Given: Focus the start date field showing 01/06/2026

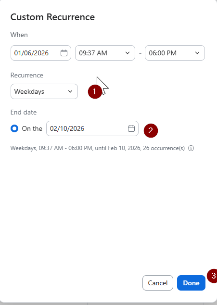Looking at the screenshot, I should (41, 53).
